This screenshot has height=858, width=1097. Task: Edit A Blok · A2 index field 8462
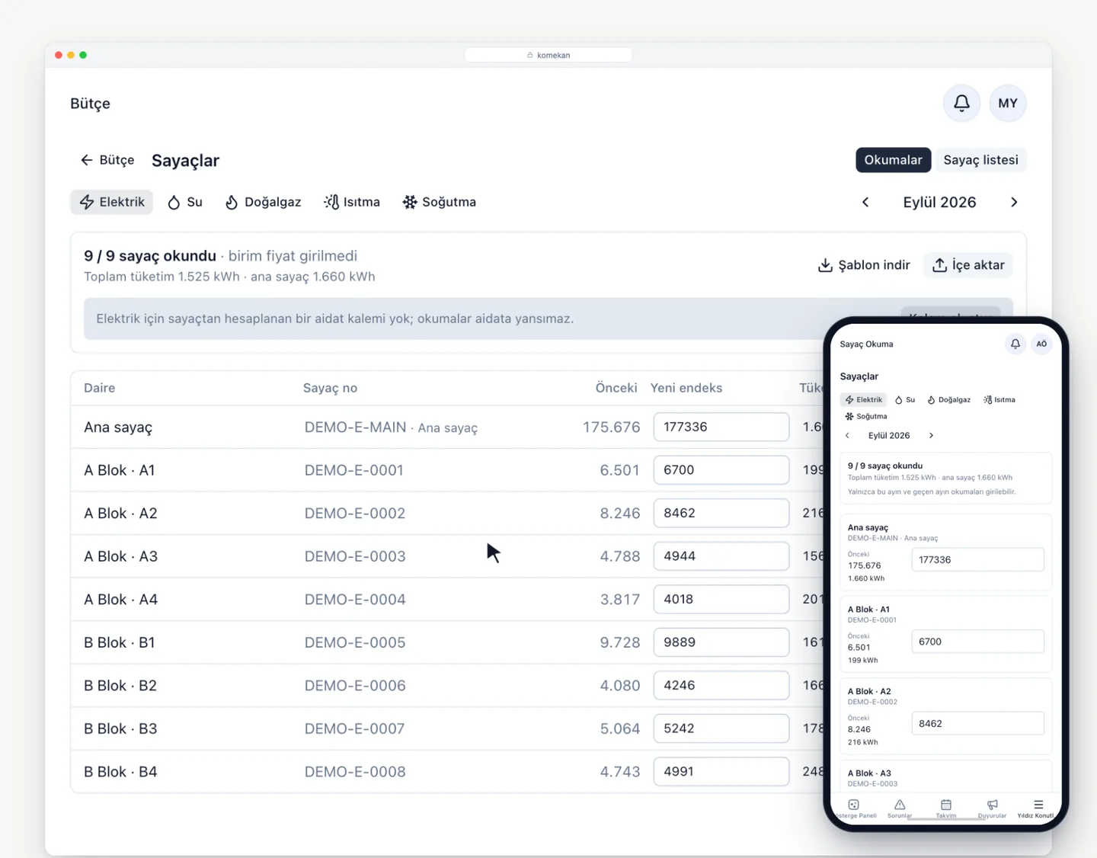(x=721, y=513)
